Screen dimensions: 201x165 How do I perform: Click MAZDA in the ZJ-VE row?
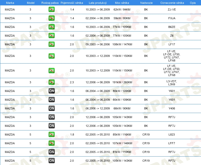click(x=10, y=9)
